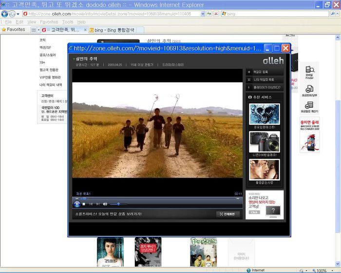Click the Bing search box
341x273 pixels.
(x=275, y=14)
